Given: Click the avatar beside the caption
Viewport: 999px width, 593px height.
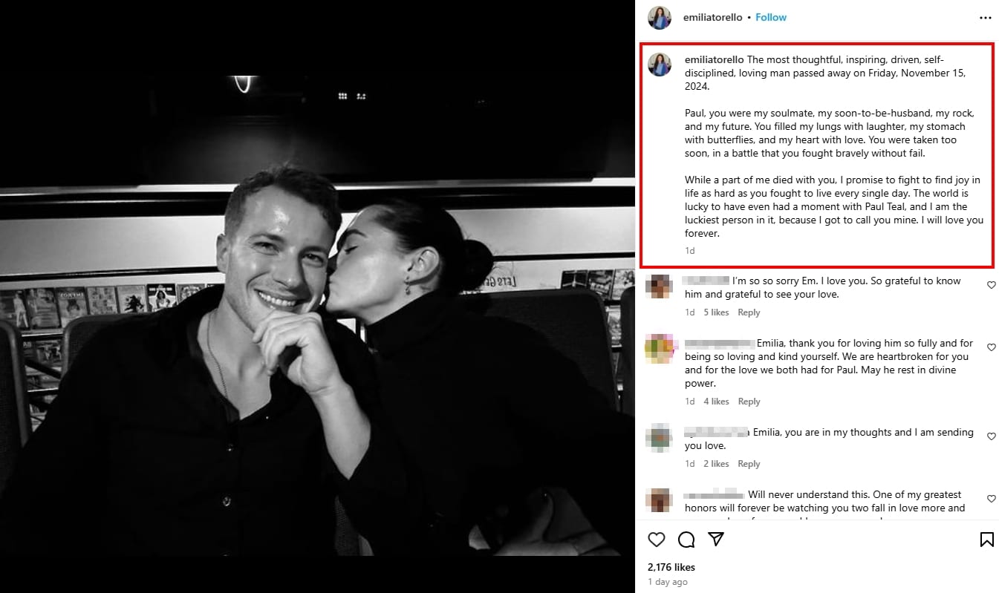Looking at the screenshot, I should [660, 65].
